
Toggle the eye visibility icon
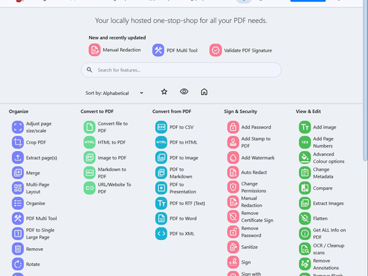pos(184,91)
